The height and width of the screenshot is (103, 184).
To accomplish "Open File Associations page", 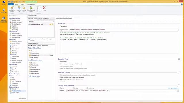I will 17,47.
